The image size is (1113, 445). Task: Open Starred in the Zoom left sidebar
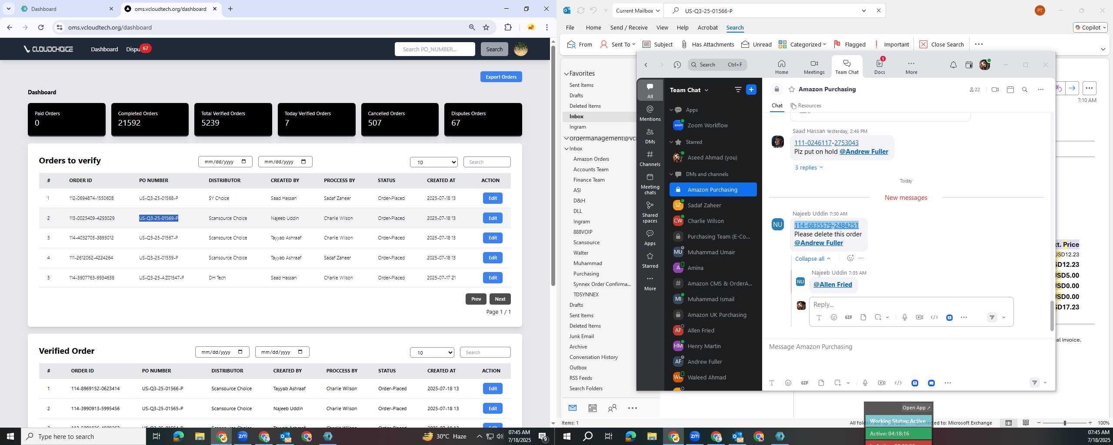point(650,260)
